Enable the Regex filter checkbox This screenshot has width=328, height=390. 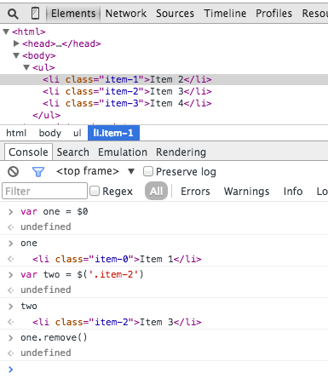coord(95,191)
